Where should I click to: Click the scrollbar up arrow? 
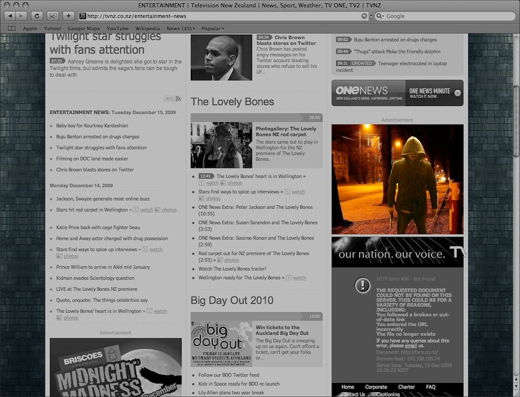[516, 379]
